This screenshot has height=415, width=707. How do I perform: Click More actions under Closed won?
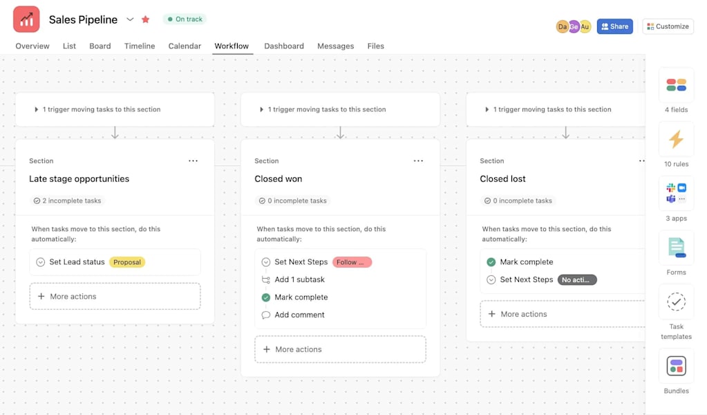pyautogui.click(x=341, y=349)
